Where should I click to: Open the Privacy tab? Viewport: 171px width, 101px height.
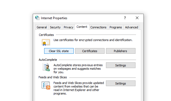pos(68,27)
